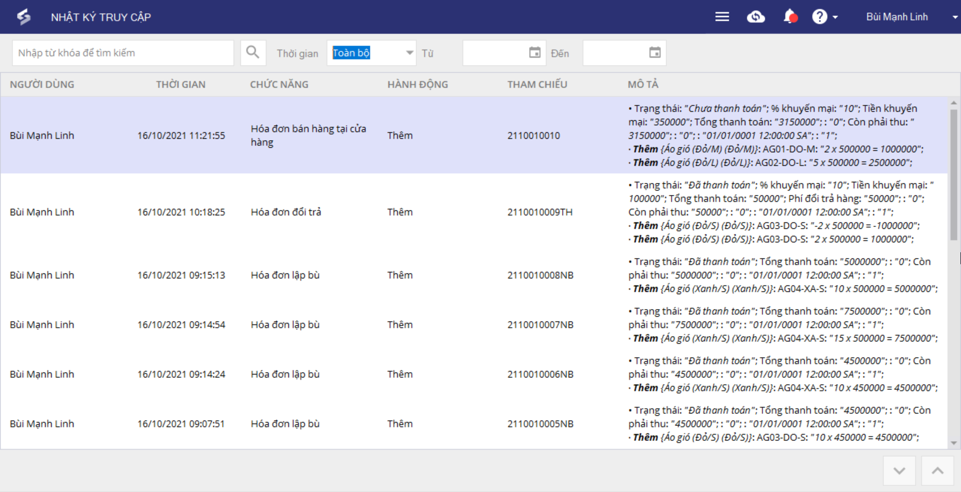
Task: Open the notifications bell icon
Action: [x=789, y=17]
